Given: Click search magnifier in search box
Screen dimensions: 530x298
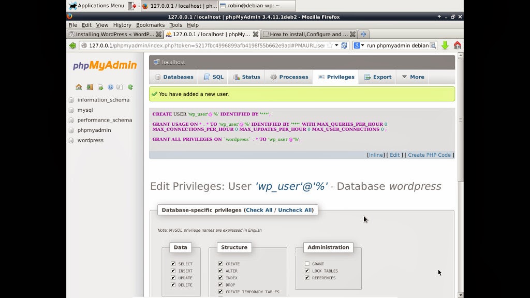Looking at the screenshot, I should [x=433, y=46].
